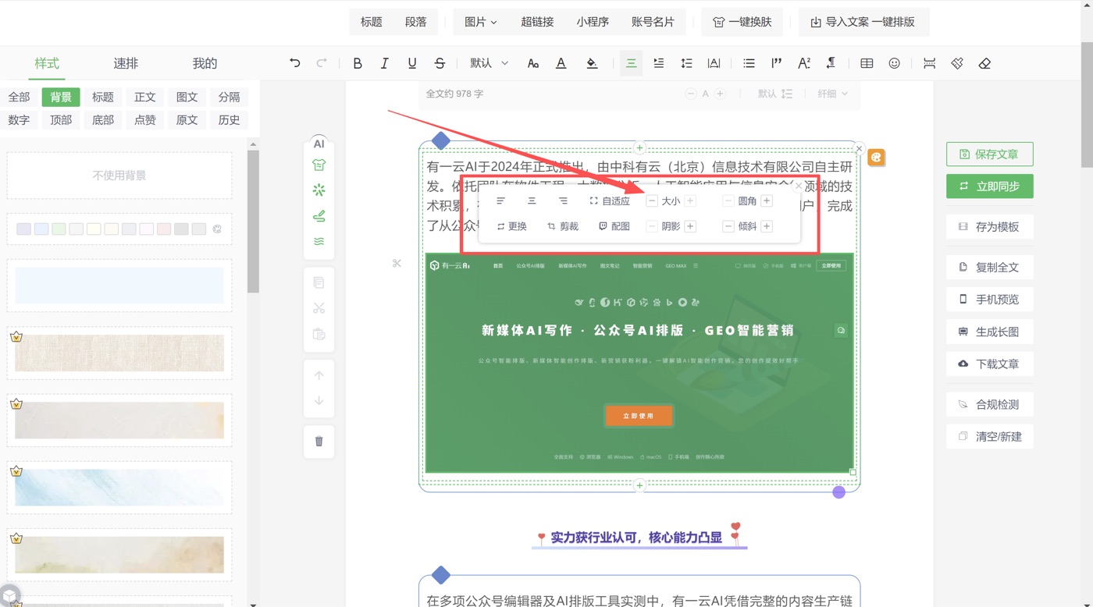The width and height of the screenshot is (1093, 607).
Task: Select the 分隔 style category
Action: coord(229,97)
